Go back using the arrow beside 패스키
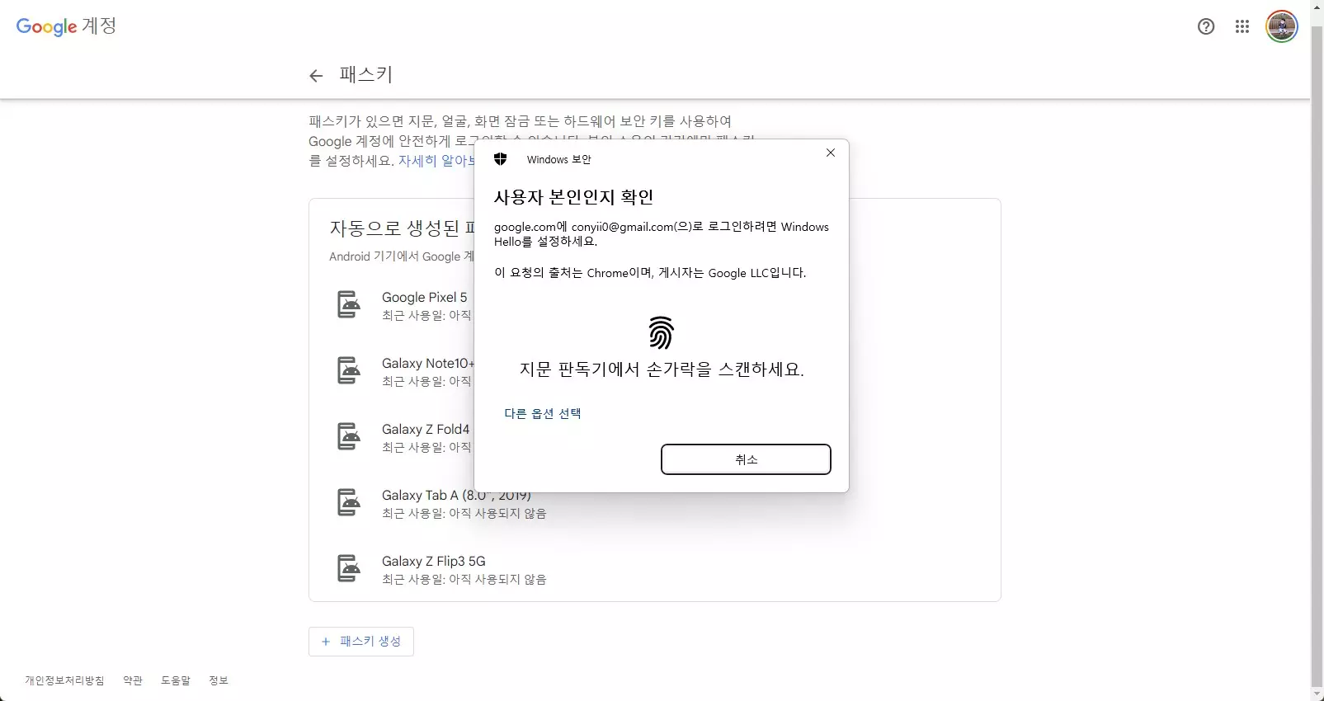Screen dimensions: 1324x701 click(316, 76)
